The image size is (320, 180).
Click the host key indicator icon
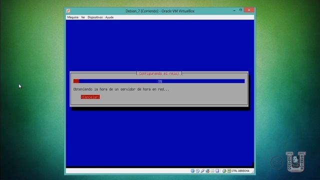point(229,171)
